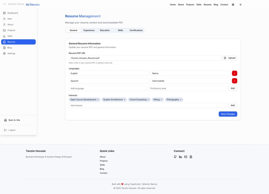The width and height of the screenshot is (269, 194).
Task: Switch to the Experience tab
Action: pos(89,30)
